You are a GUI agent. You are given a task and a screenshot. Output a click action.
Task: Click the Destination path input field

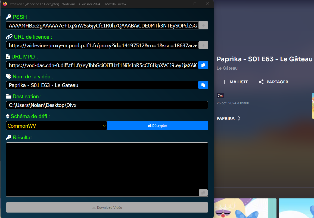coord(107,105)
